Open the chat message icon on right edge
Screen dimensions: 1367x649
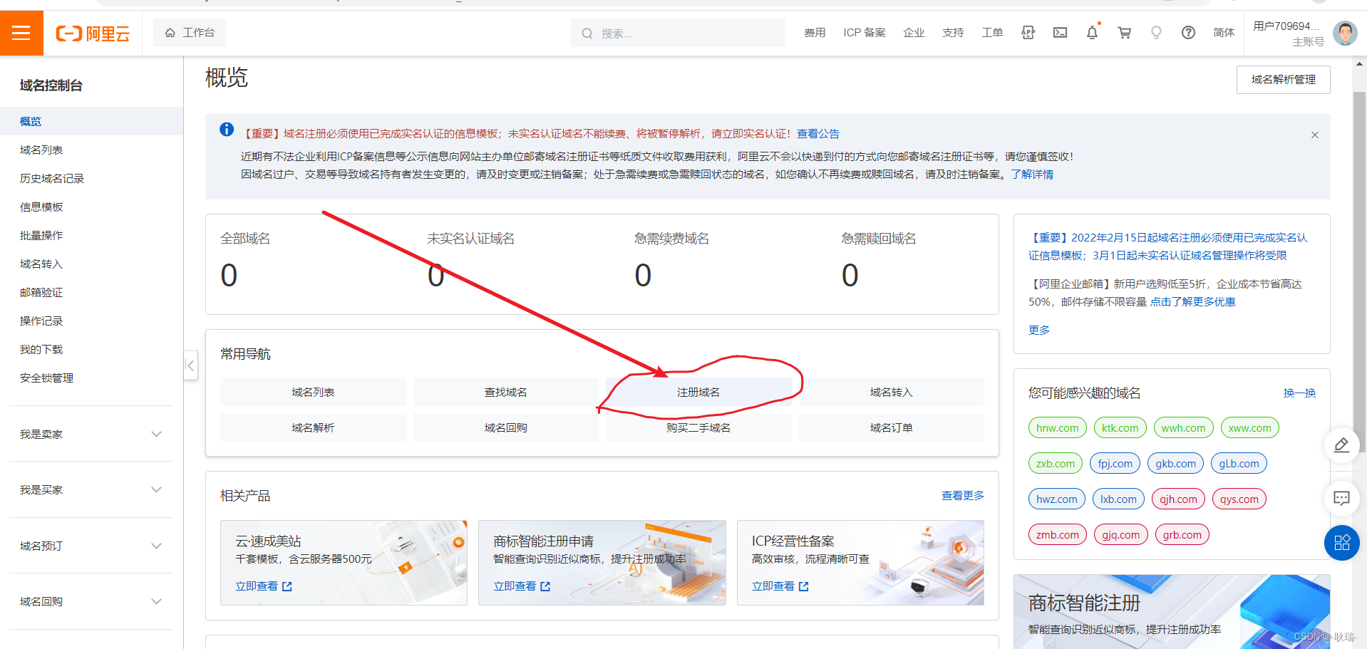1341,499
